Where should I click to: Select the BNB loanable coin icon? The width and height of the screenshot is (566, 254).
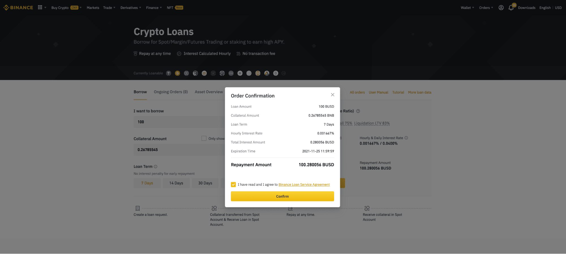click(x=258, y=73)
